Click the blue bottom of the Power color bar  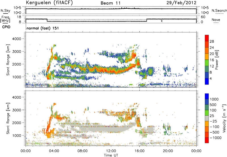pyautogui.click(x=207, y=81)
